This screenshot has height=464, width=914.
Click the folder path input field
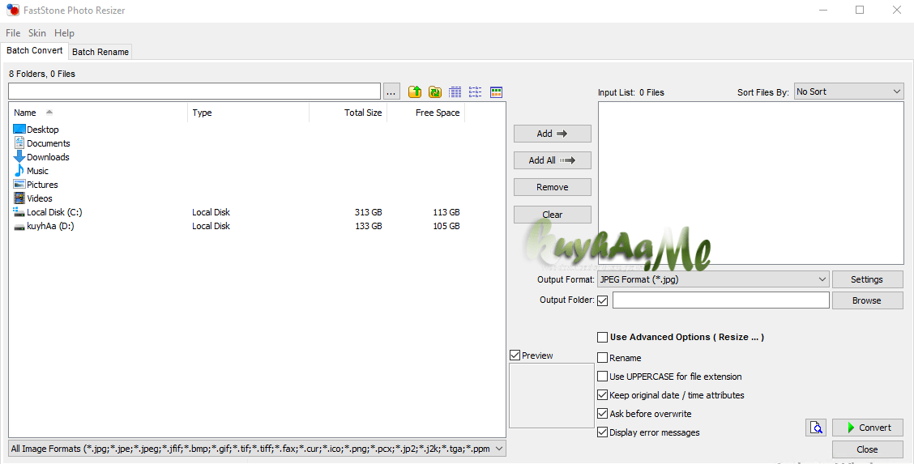tap(194, 92)
